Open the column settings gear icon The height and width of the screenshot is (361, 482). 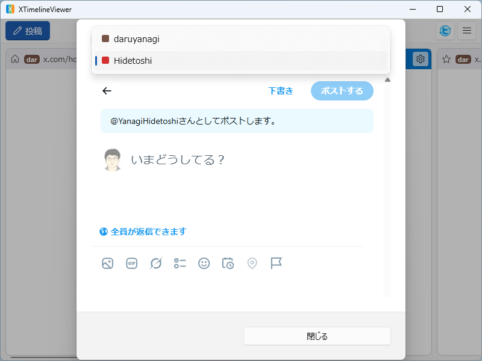point(420,58)
